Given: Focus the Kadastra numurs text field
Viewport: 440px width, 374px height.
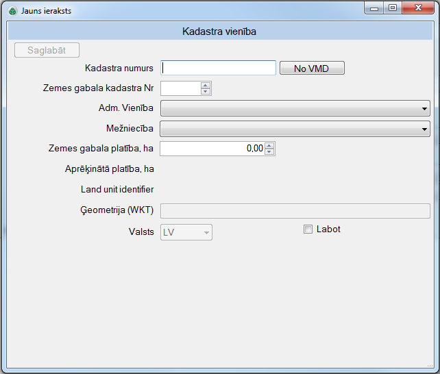Looking at the screenshot, I should pos(218,68).
